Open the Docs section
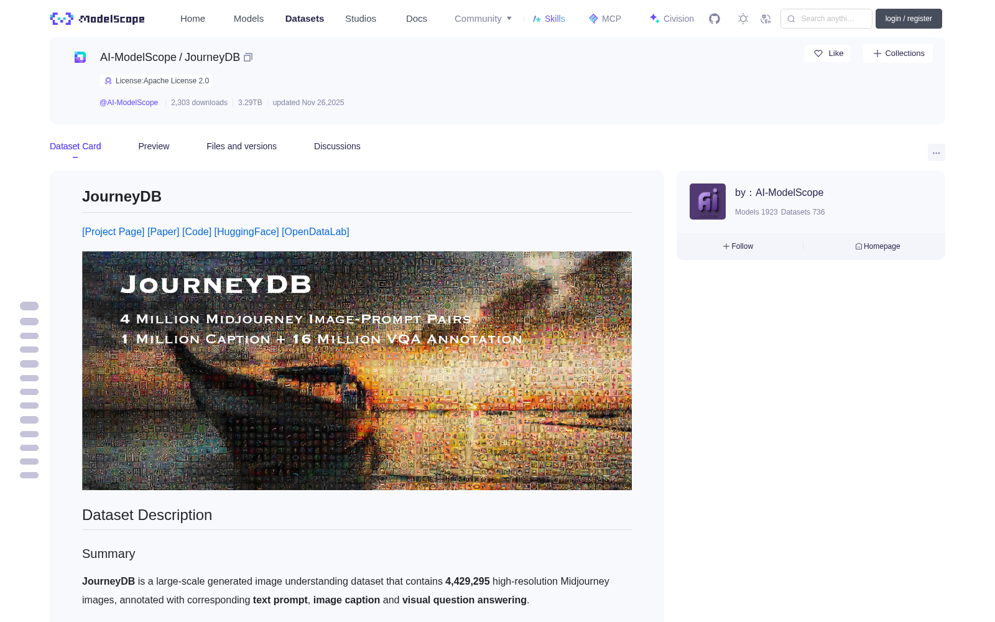The image size is (995, 622). tap(417, 19)
